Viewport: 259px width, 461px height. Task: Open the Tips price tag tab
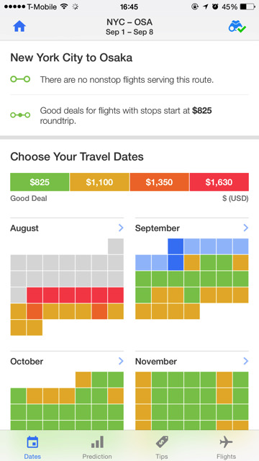pos(162,442)
